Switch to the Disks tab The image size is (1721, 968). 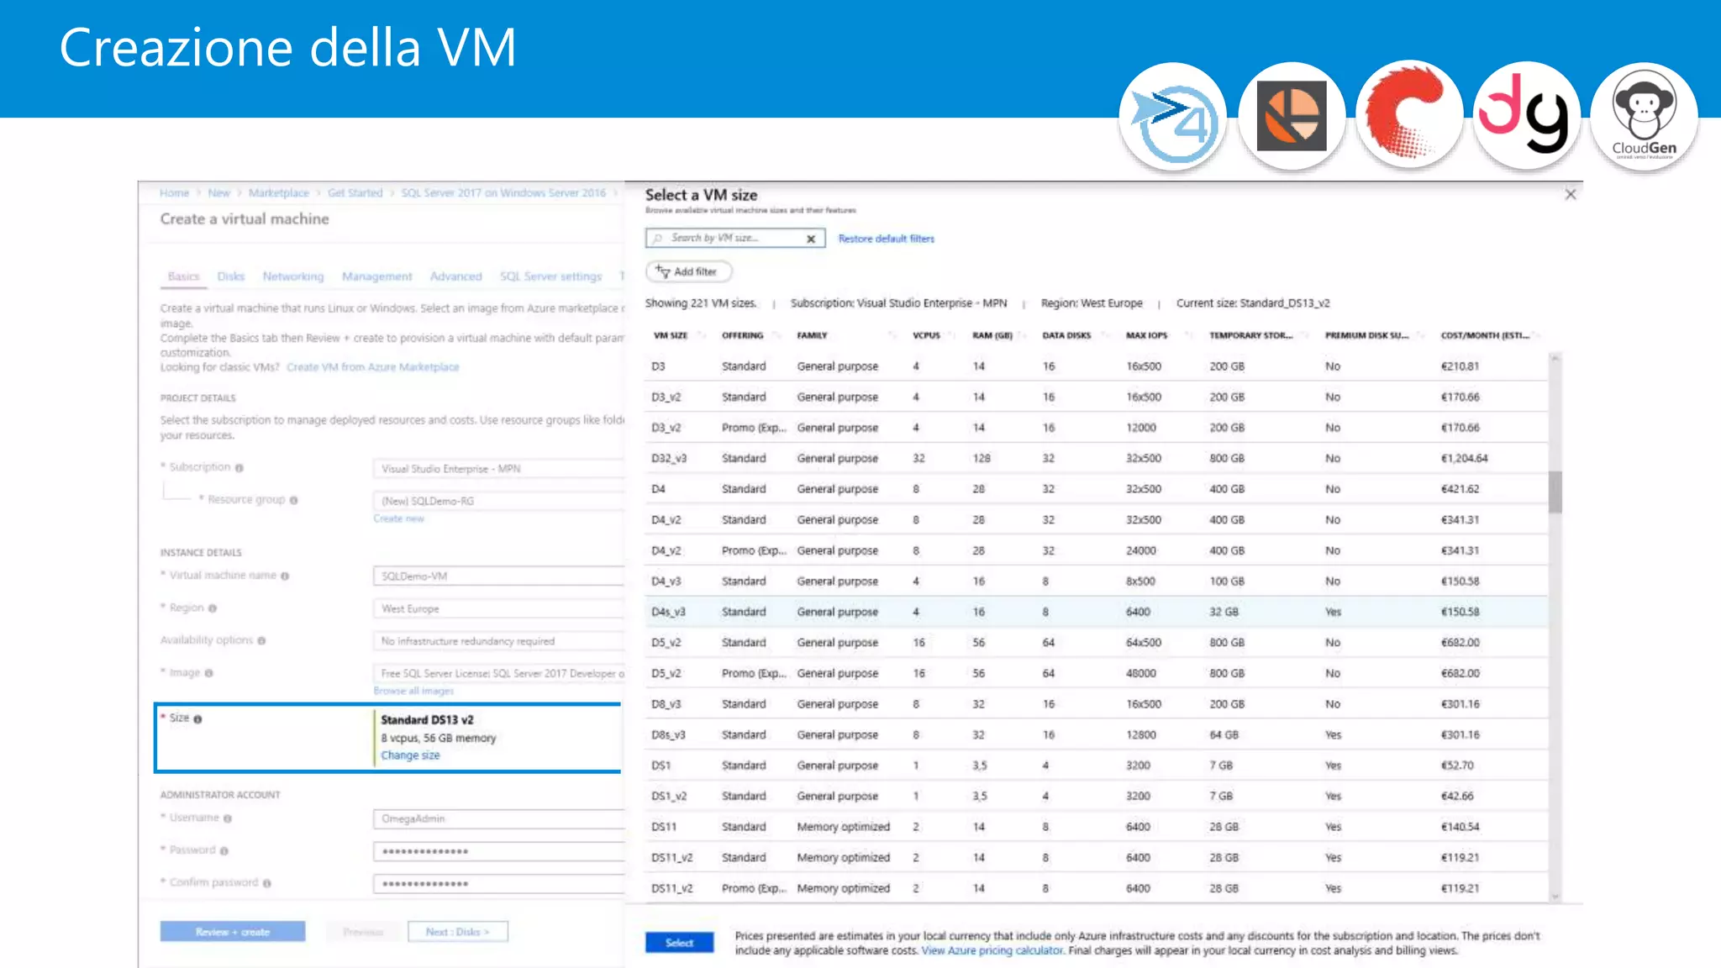(x=230, y=276)
